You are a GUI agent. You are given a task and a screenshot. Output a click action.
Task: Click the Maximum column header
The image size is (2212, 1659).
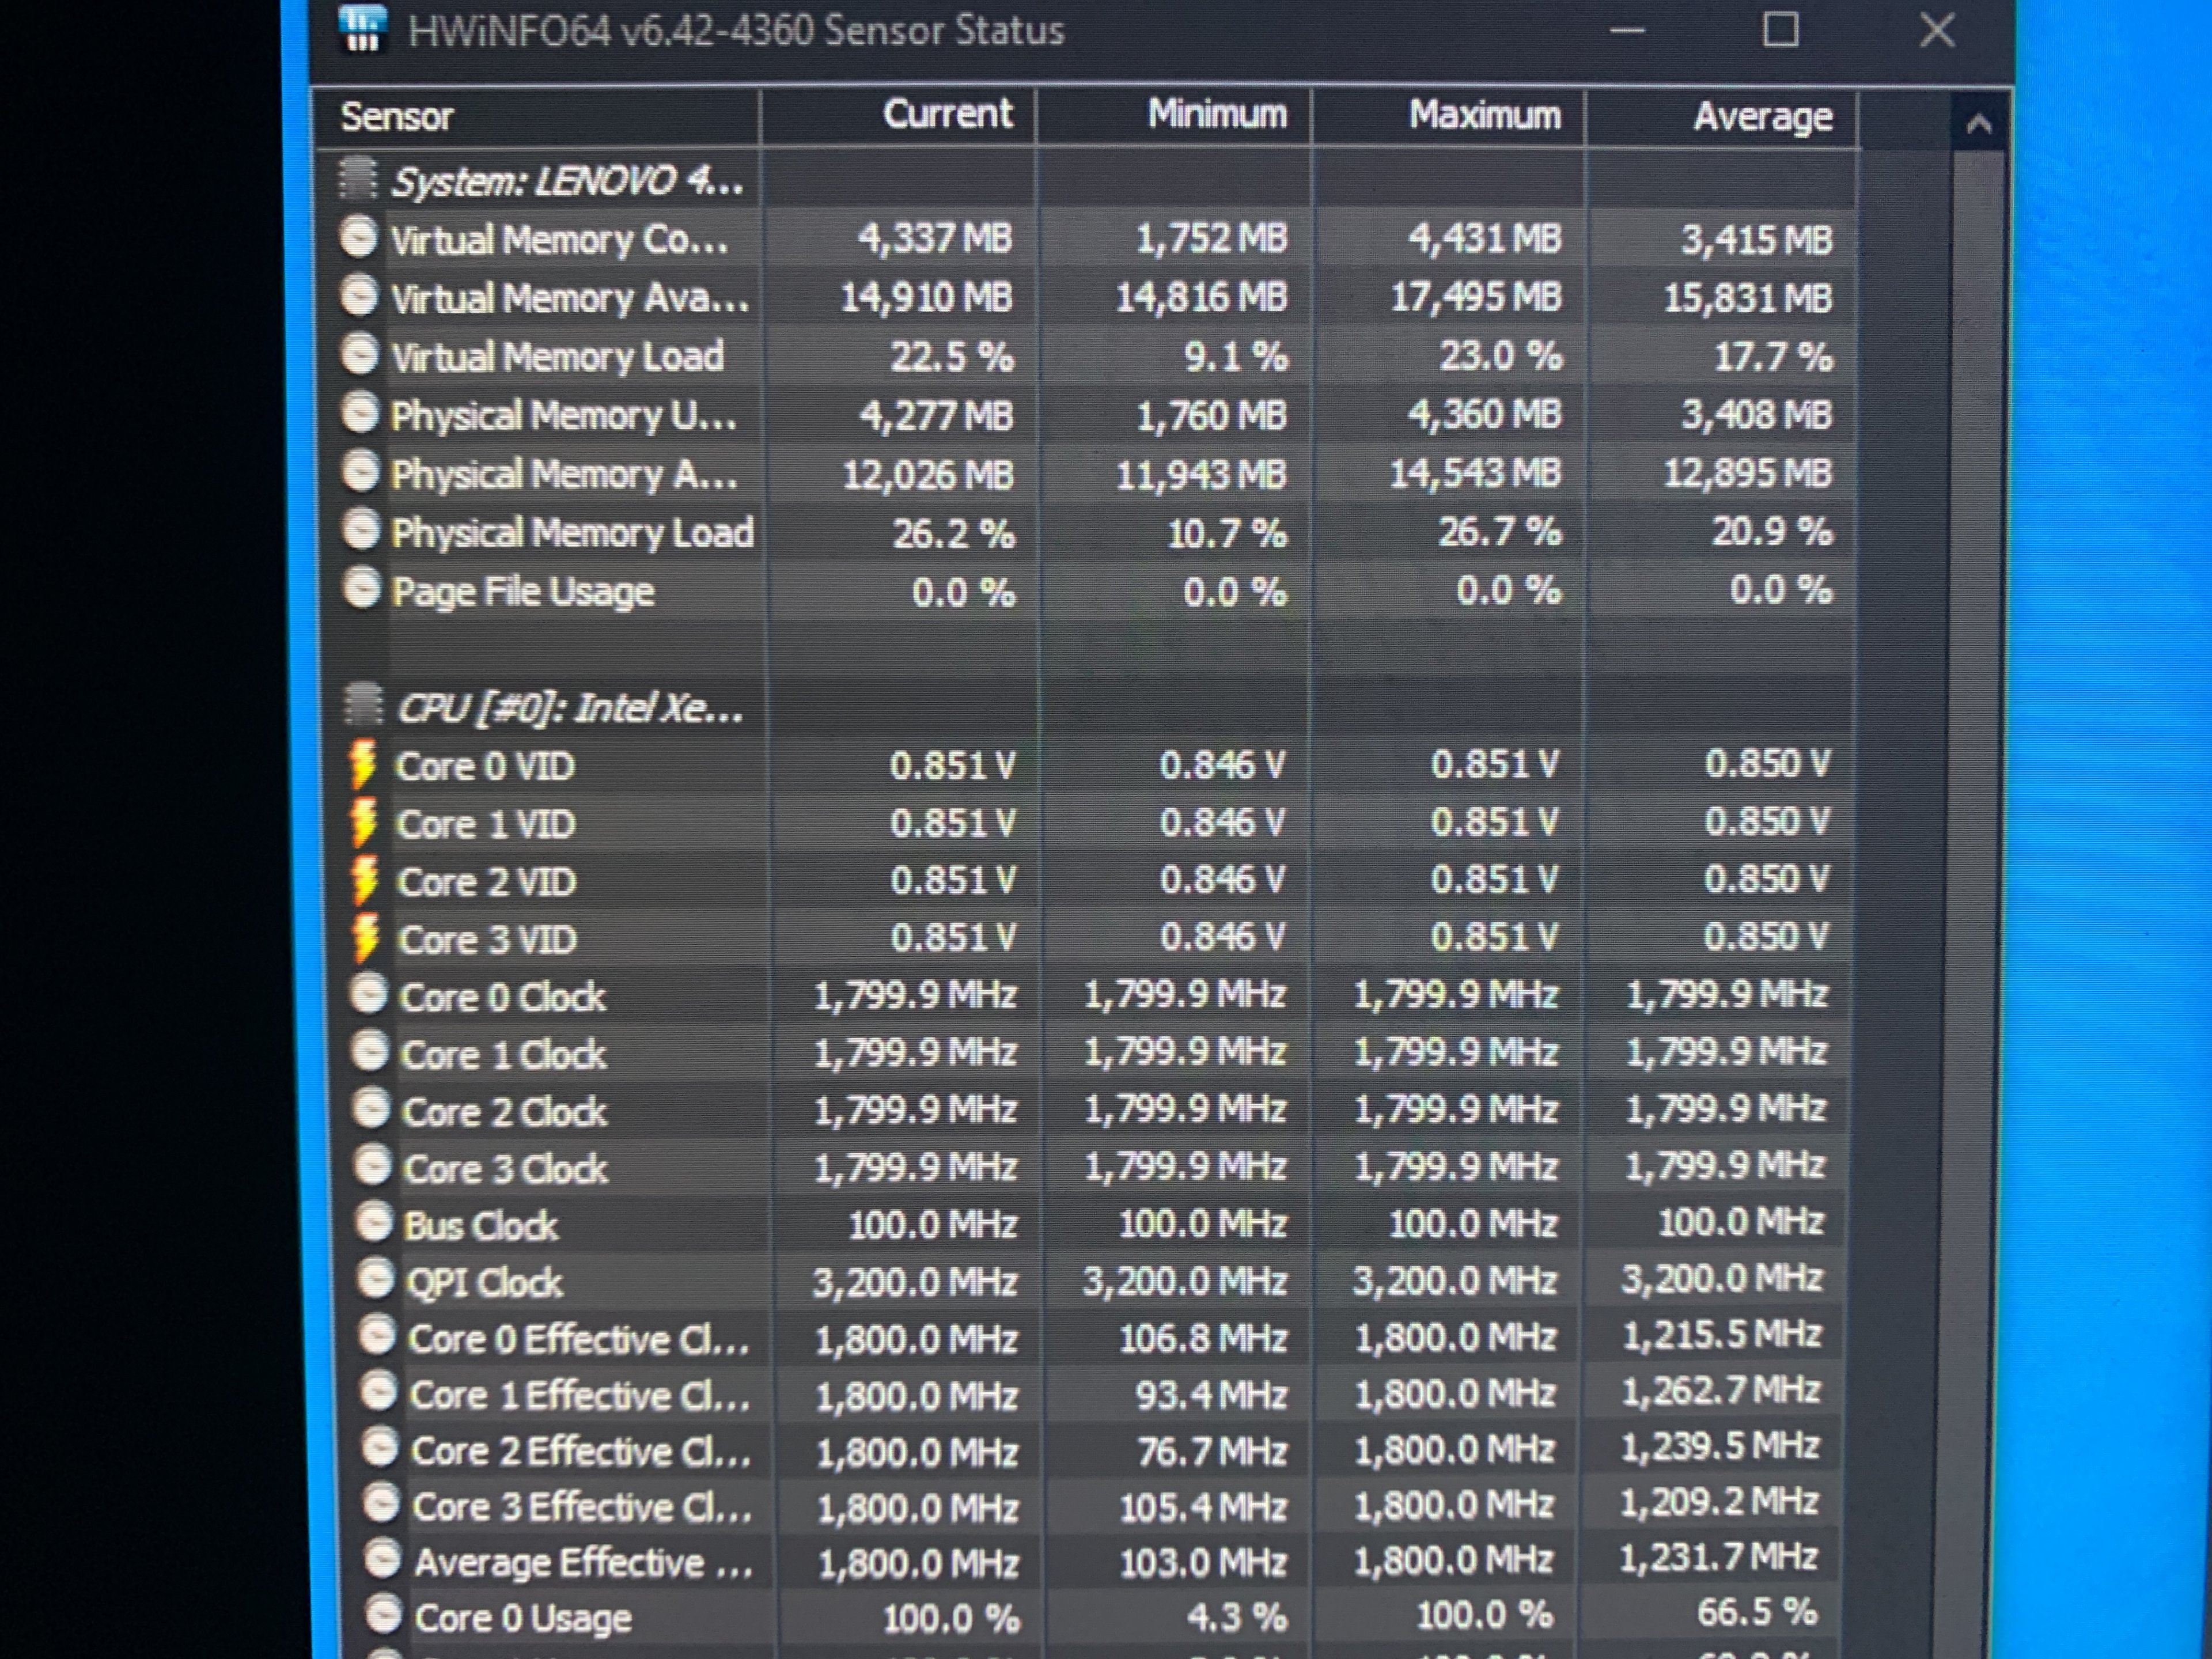[1484, 115]
